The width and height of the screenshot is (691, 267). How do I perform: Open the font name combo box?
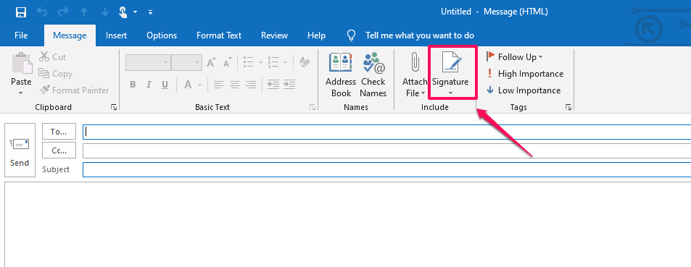pyautogui.click(x=149, y=62)
